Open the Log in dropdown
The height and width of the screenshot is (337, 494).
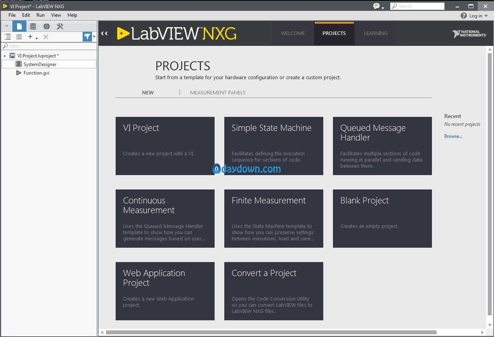478,16
